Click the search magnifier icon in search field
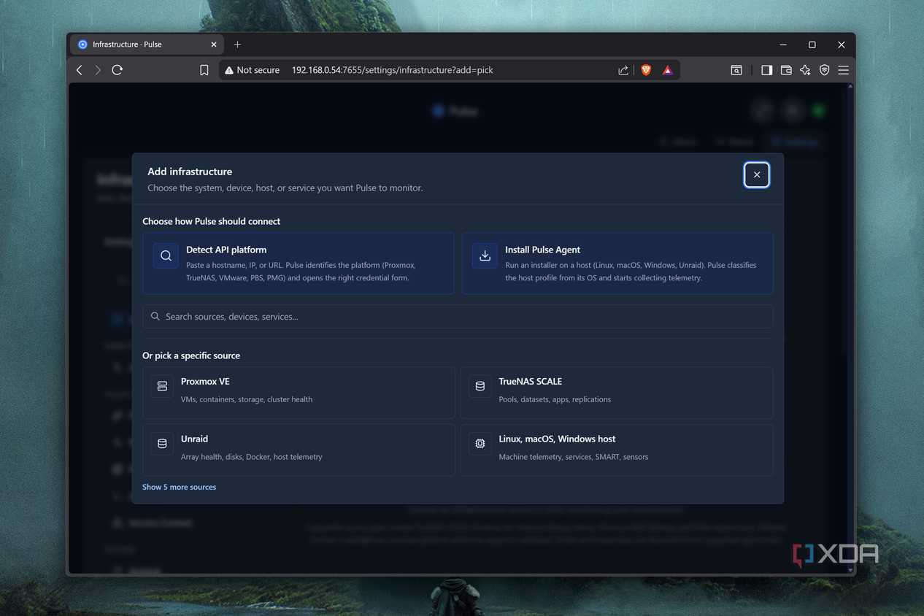 tap(155, 317)
